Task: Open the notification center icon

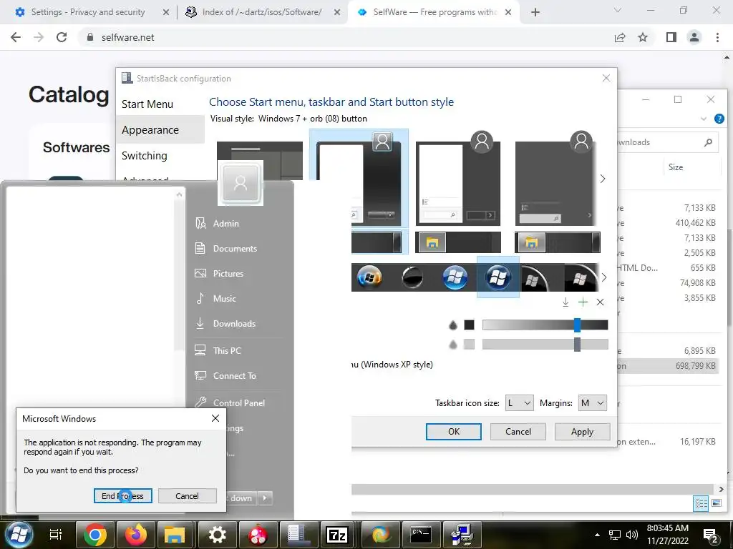Action: pyautogui.click(x=711, y=535)
